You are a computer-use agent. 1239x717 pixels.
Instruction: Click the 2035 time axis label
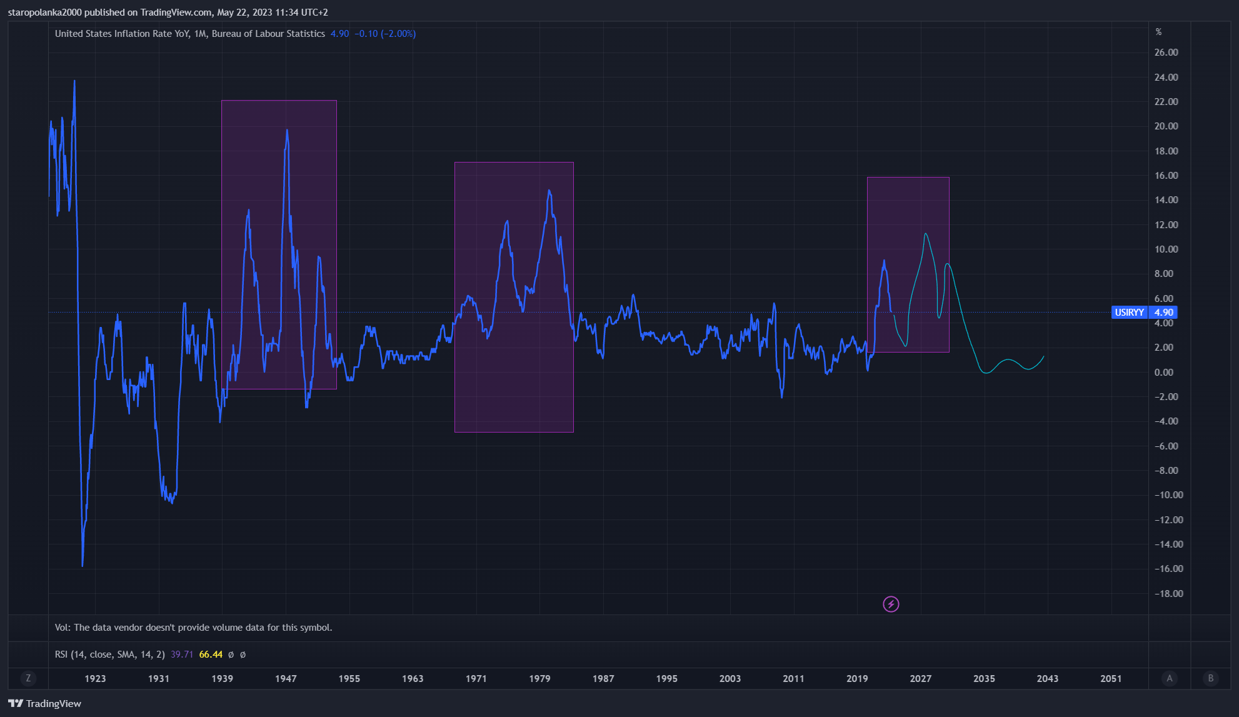[984, 679]
